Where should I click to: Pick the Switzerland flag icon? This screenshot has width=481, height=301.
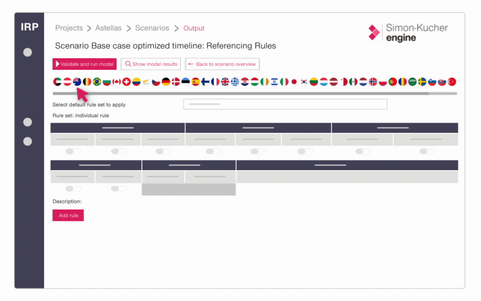(127, 82)
